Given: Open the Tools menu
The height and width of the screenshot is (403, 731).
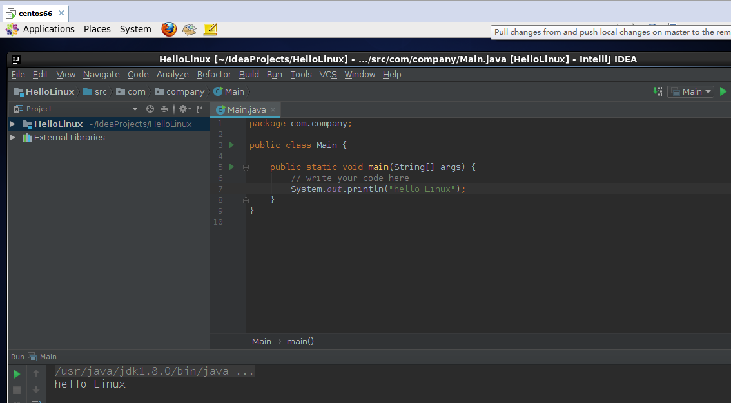Looking at the screenshot, I should (300, 75).
